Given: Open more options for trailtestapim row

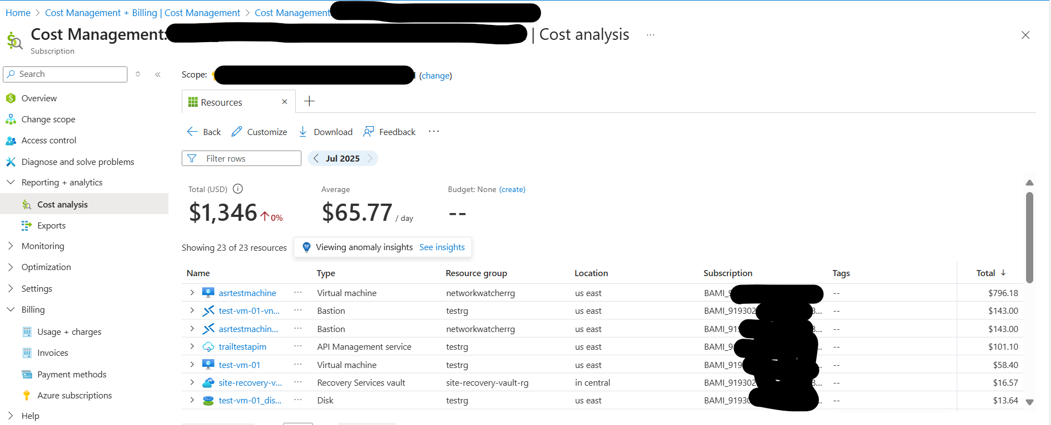Looking at the screenshot, I should (x=298, y=346).
